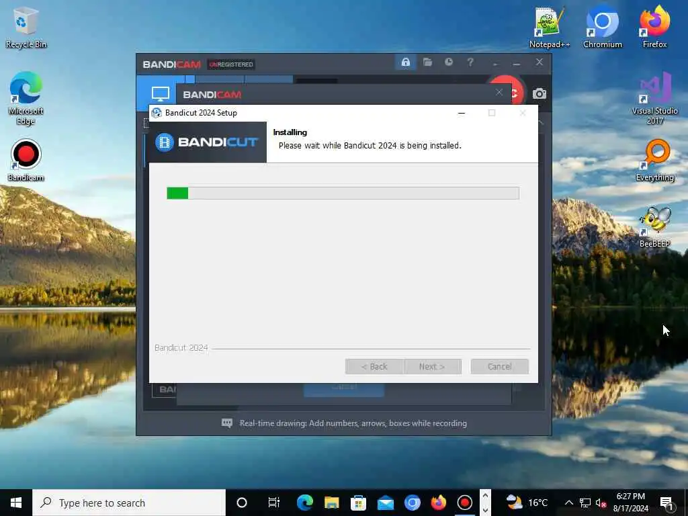The width and height of the screenshot is (688, 516).
Task: Click the Bandicut Setup title bar icon
Action: [156, 113]
